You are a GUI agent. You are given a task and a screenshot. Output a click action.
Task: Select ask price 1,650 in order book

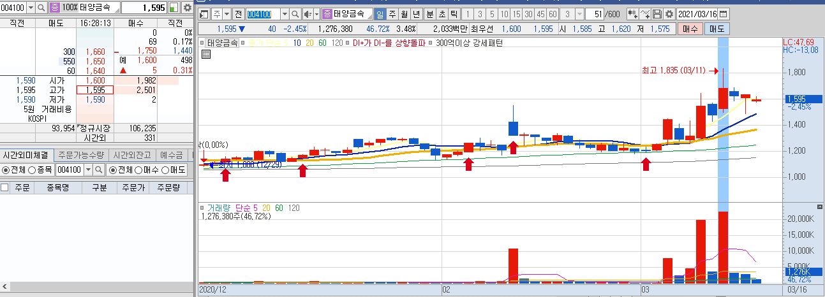[94, 61]
